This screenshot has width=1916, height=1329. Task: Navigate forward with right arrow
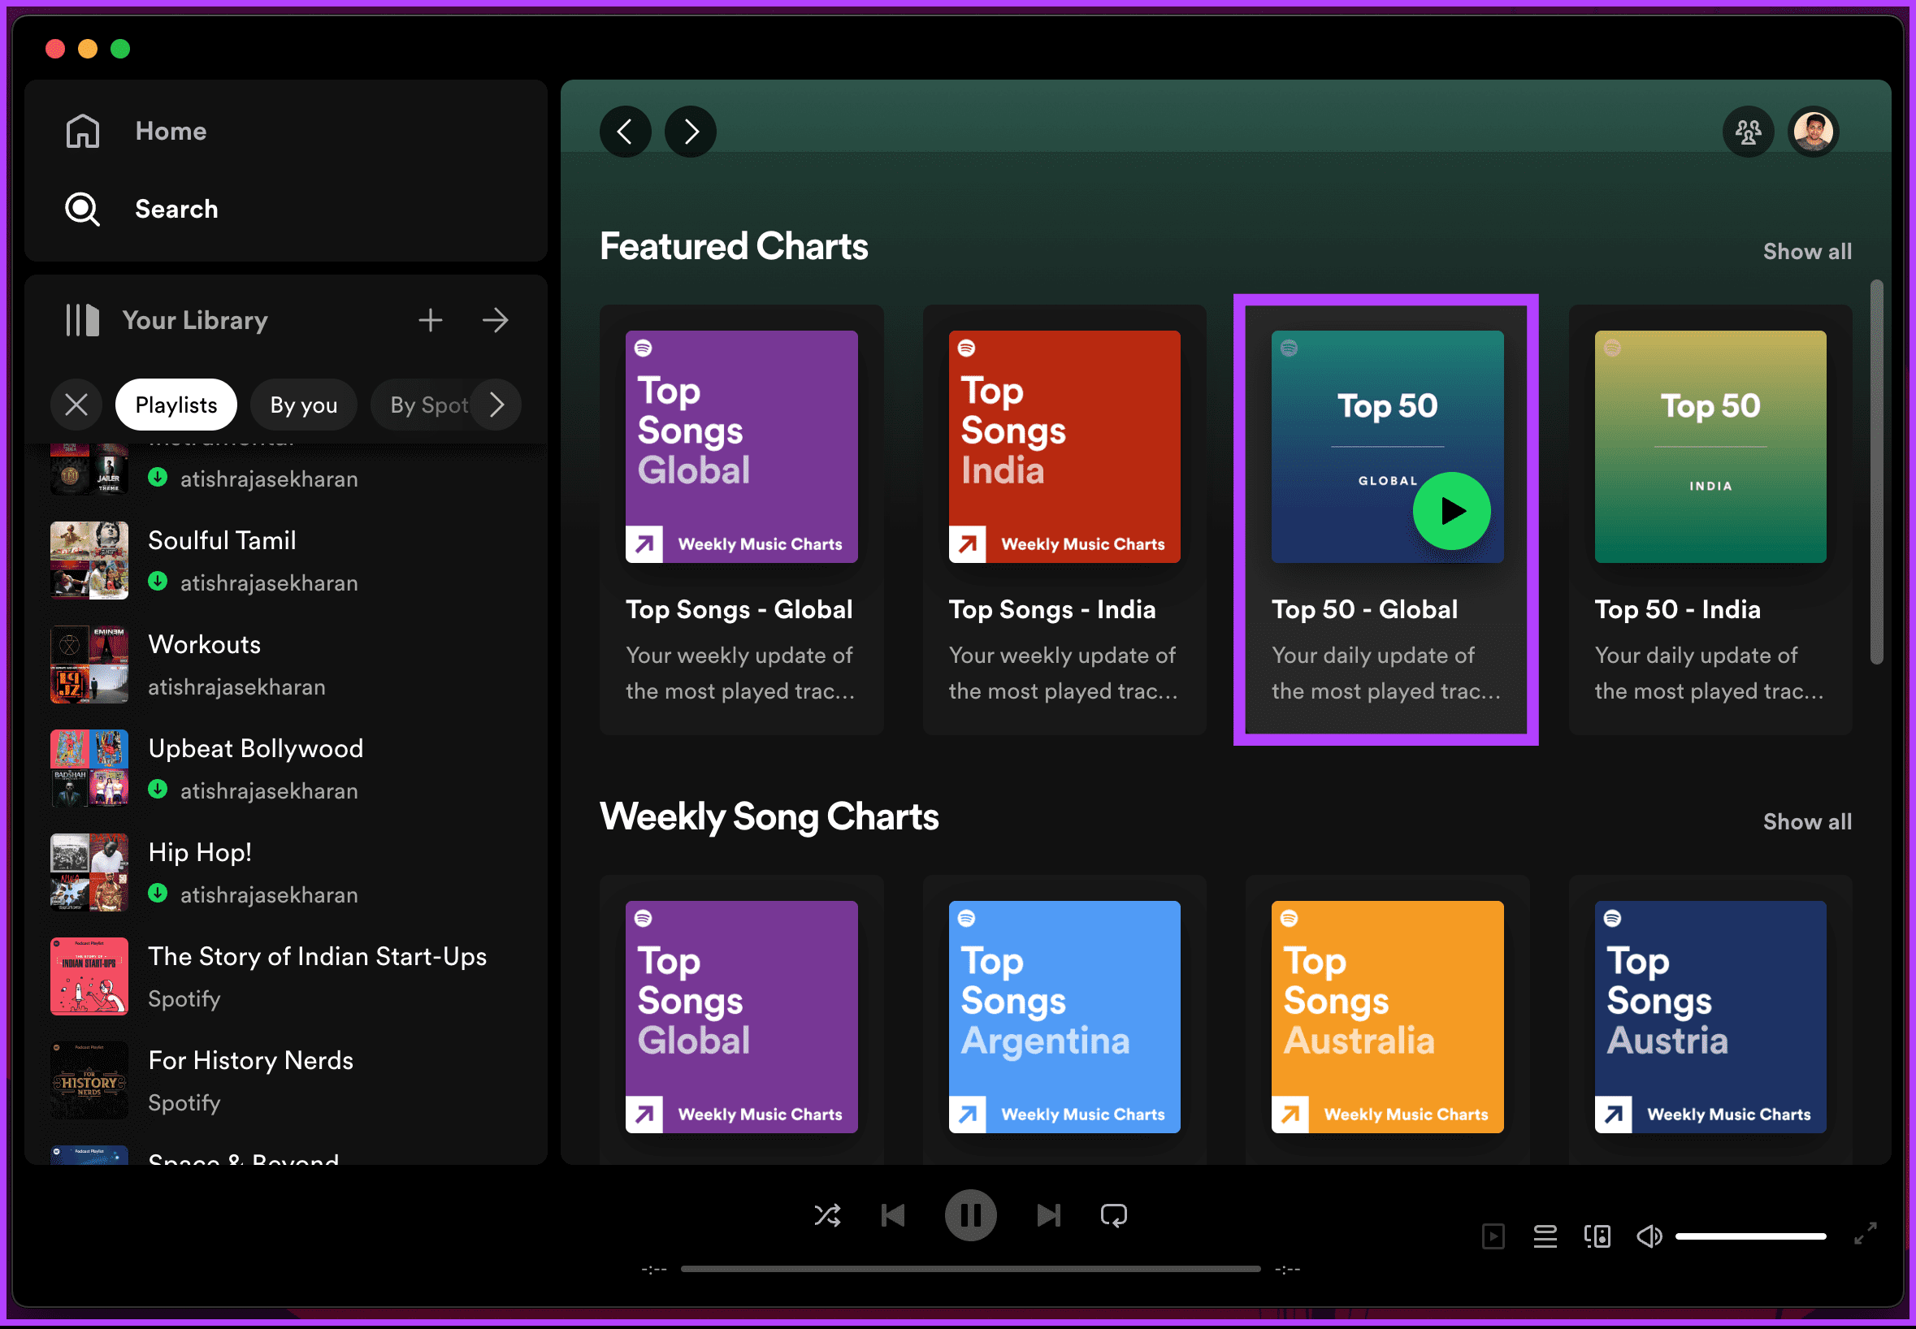(691, 131)
